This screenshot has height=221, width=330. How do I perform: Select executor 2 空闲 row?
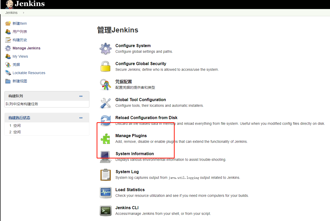47,132
